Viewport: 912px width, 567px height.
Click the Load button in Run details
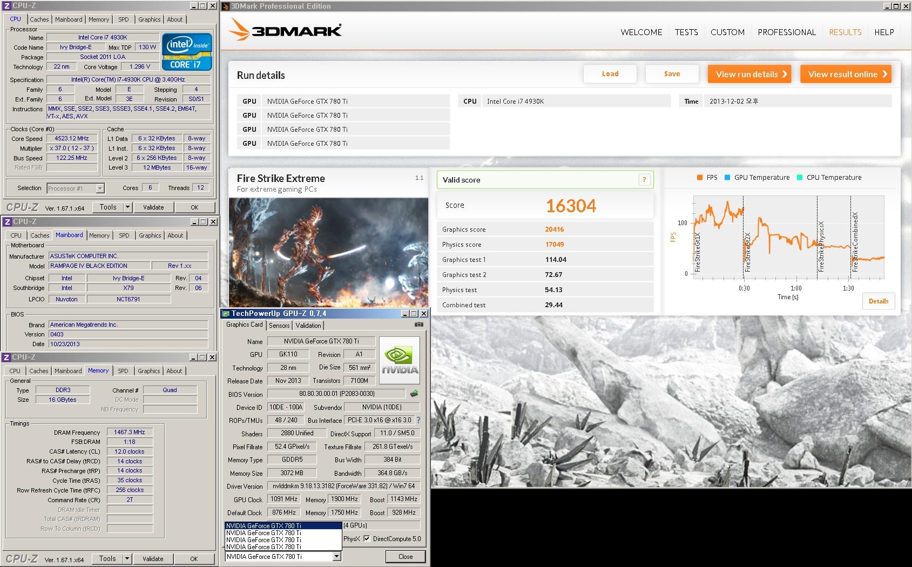(x=610, y=74)
